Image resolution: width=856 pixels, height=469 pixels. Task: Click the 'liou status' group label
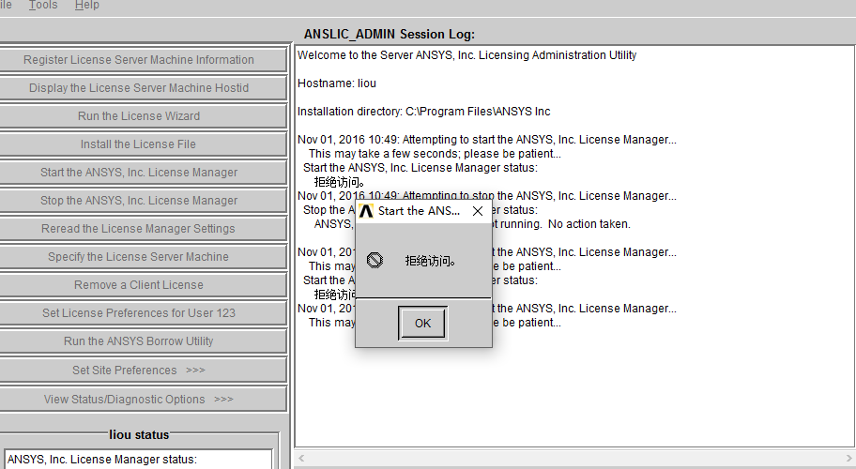tap(139, 434)
